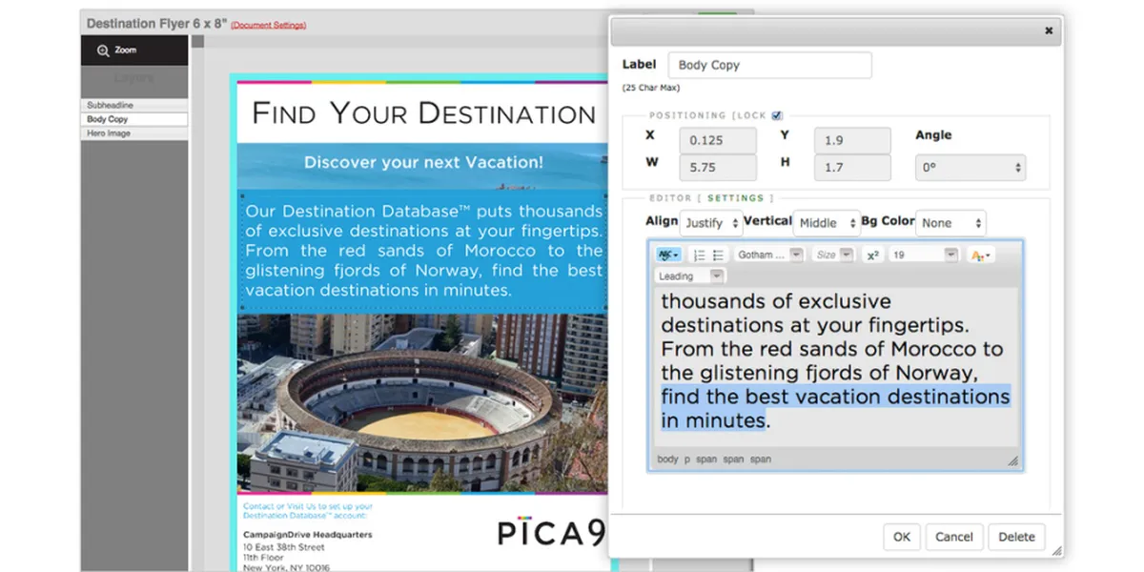1144x572 pixels.
Task: Click the editor resize handle
Action: coord(1013,461)
